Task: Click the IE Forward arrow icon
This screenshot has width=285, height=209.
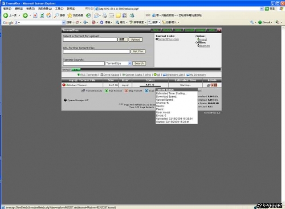Action: [x=25, y=16]
